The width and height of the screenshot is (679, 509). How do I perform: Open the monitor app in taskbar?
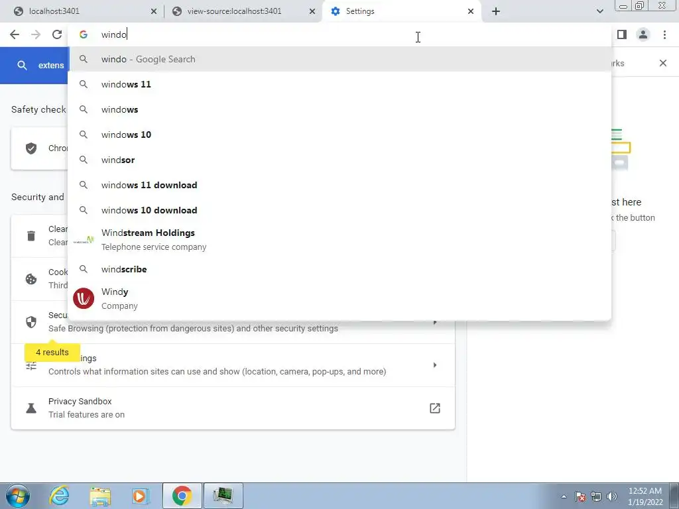point(223,496)
